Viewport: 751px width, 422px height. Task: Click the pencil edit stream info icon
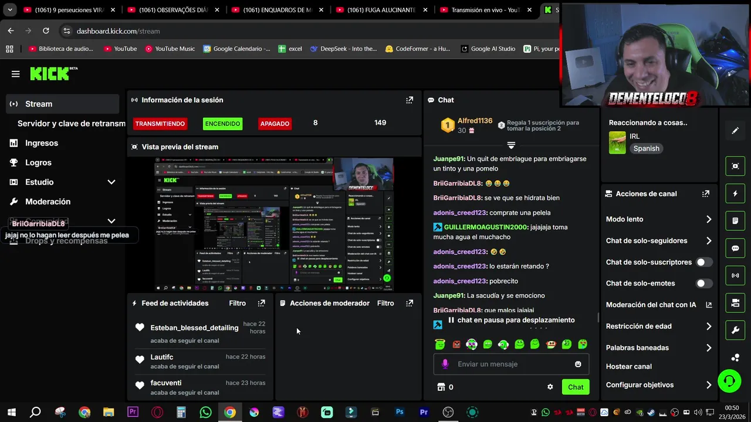pyautogui.click(x=735, y=131)
